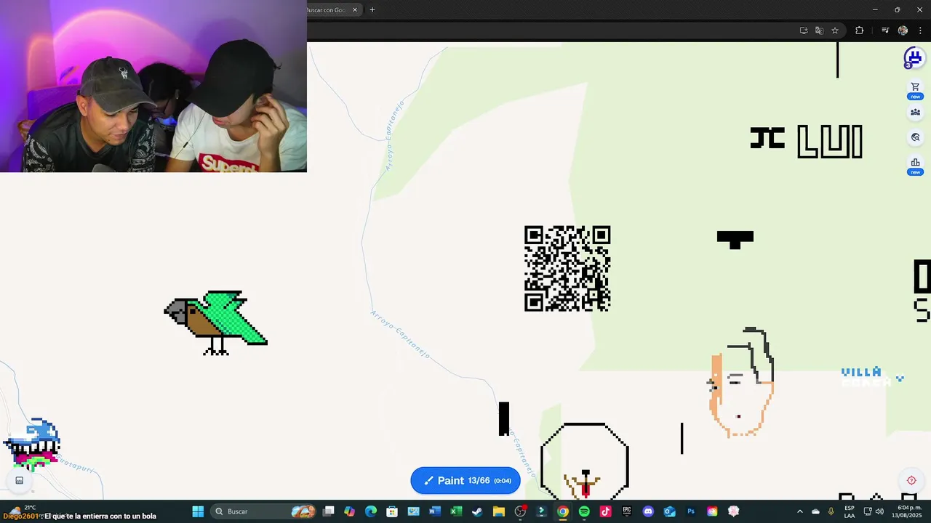Open the ESP LAA language switcher
The width and height of the screenshot is (931, 523).
(x=850, y=511)
